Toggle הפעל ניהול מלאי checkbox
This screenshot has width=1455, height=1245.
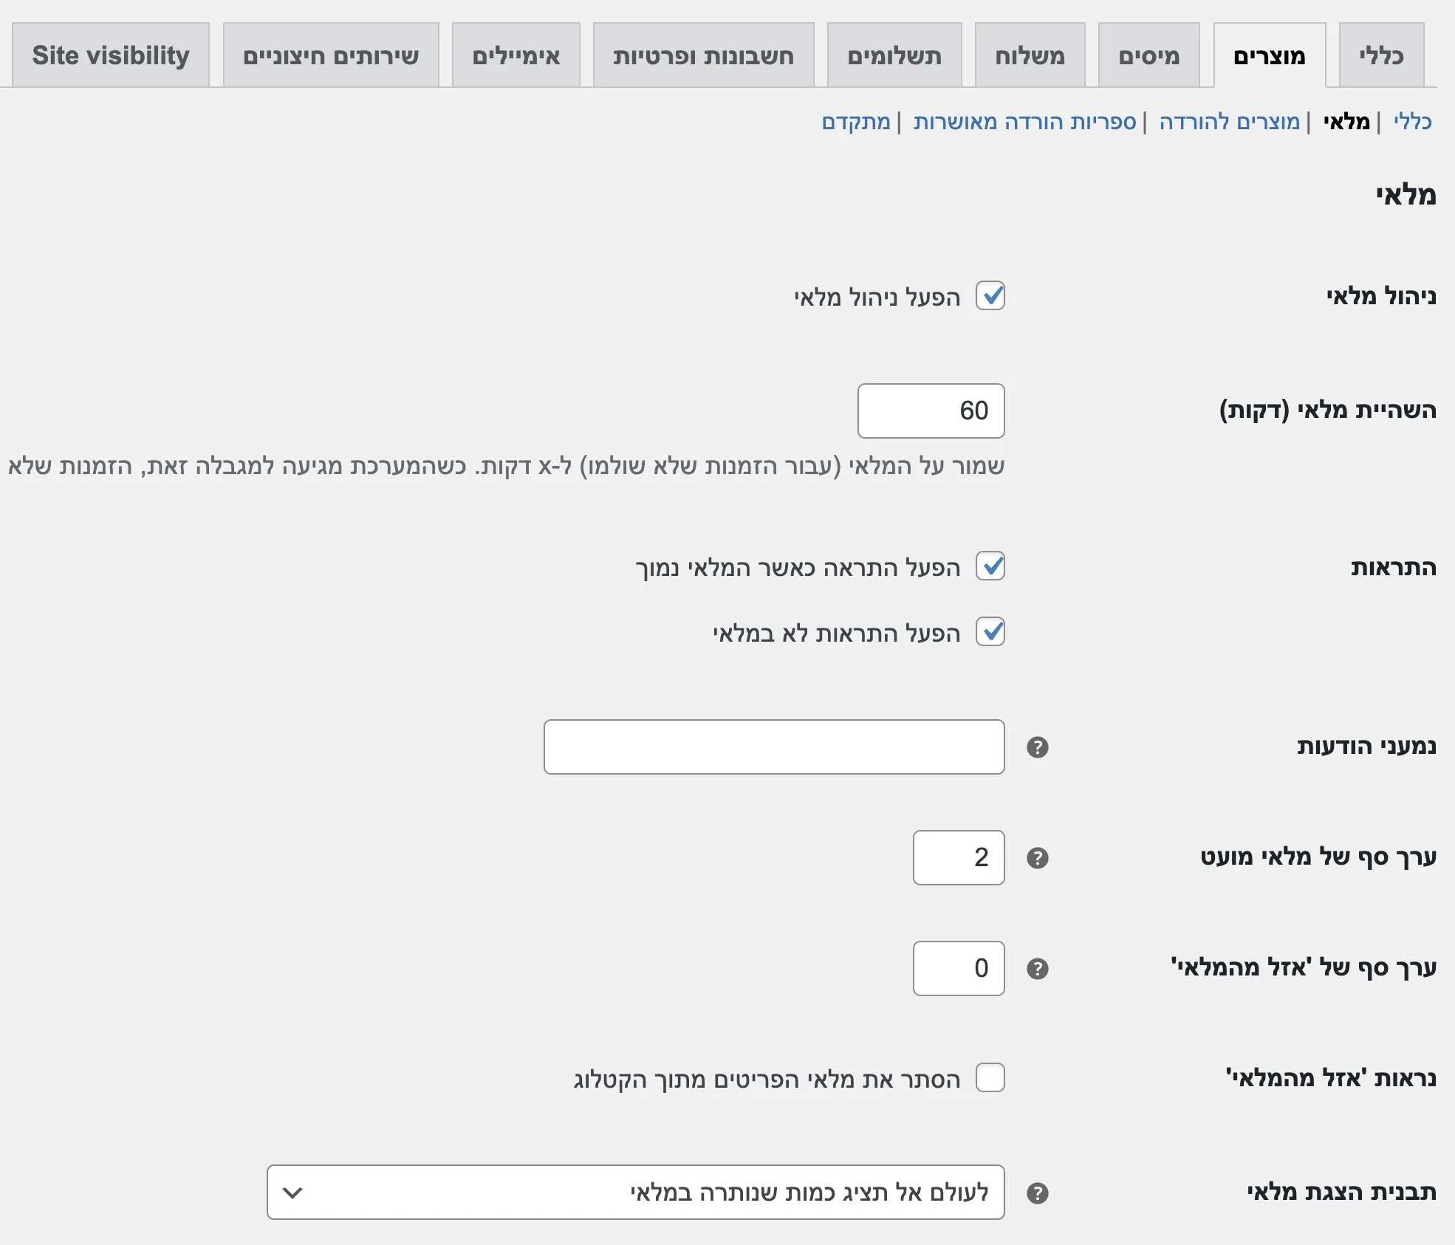[990, 295]
